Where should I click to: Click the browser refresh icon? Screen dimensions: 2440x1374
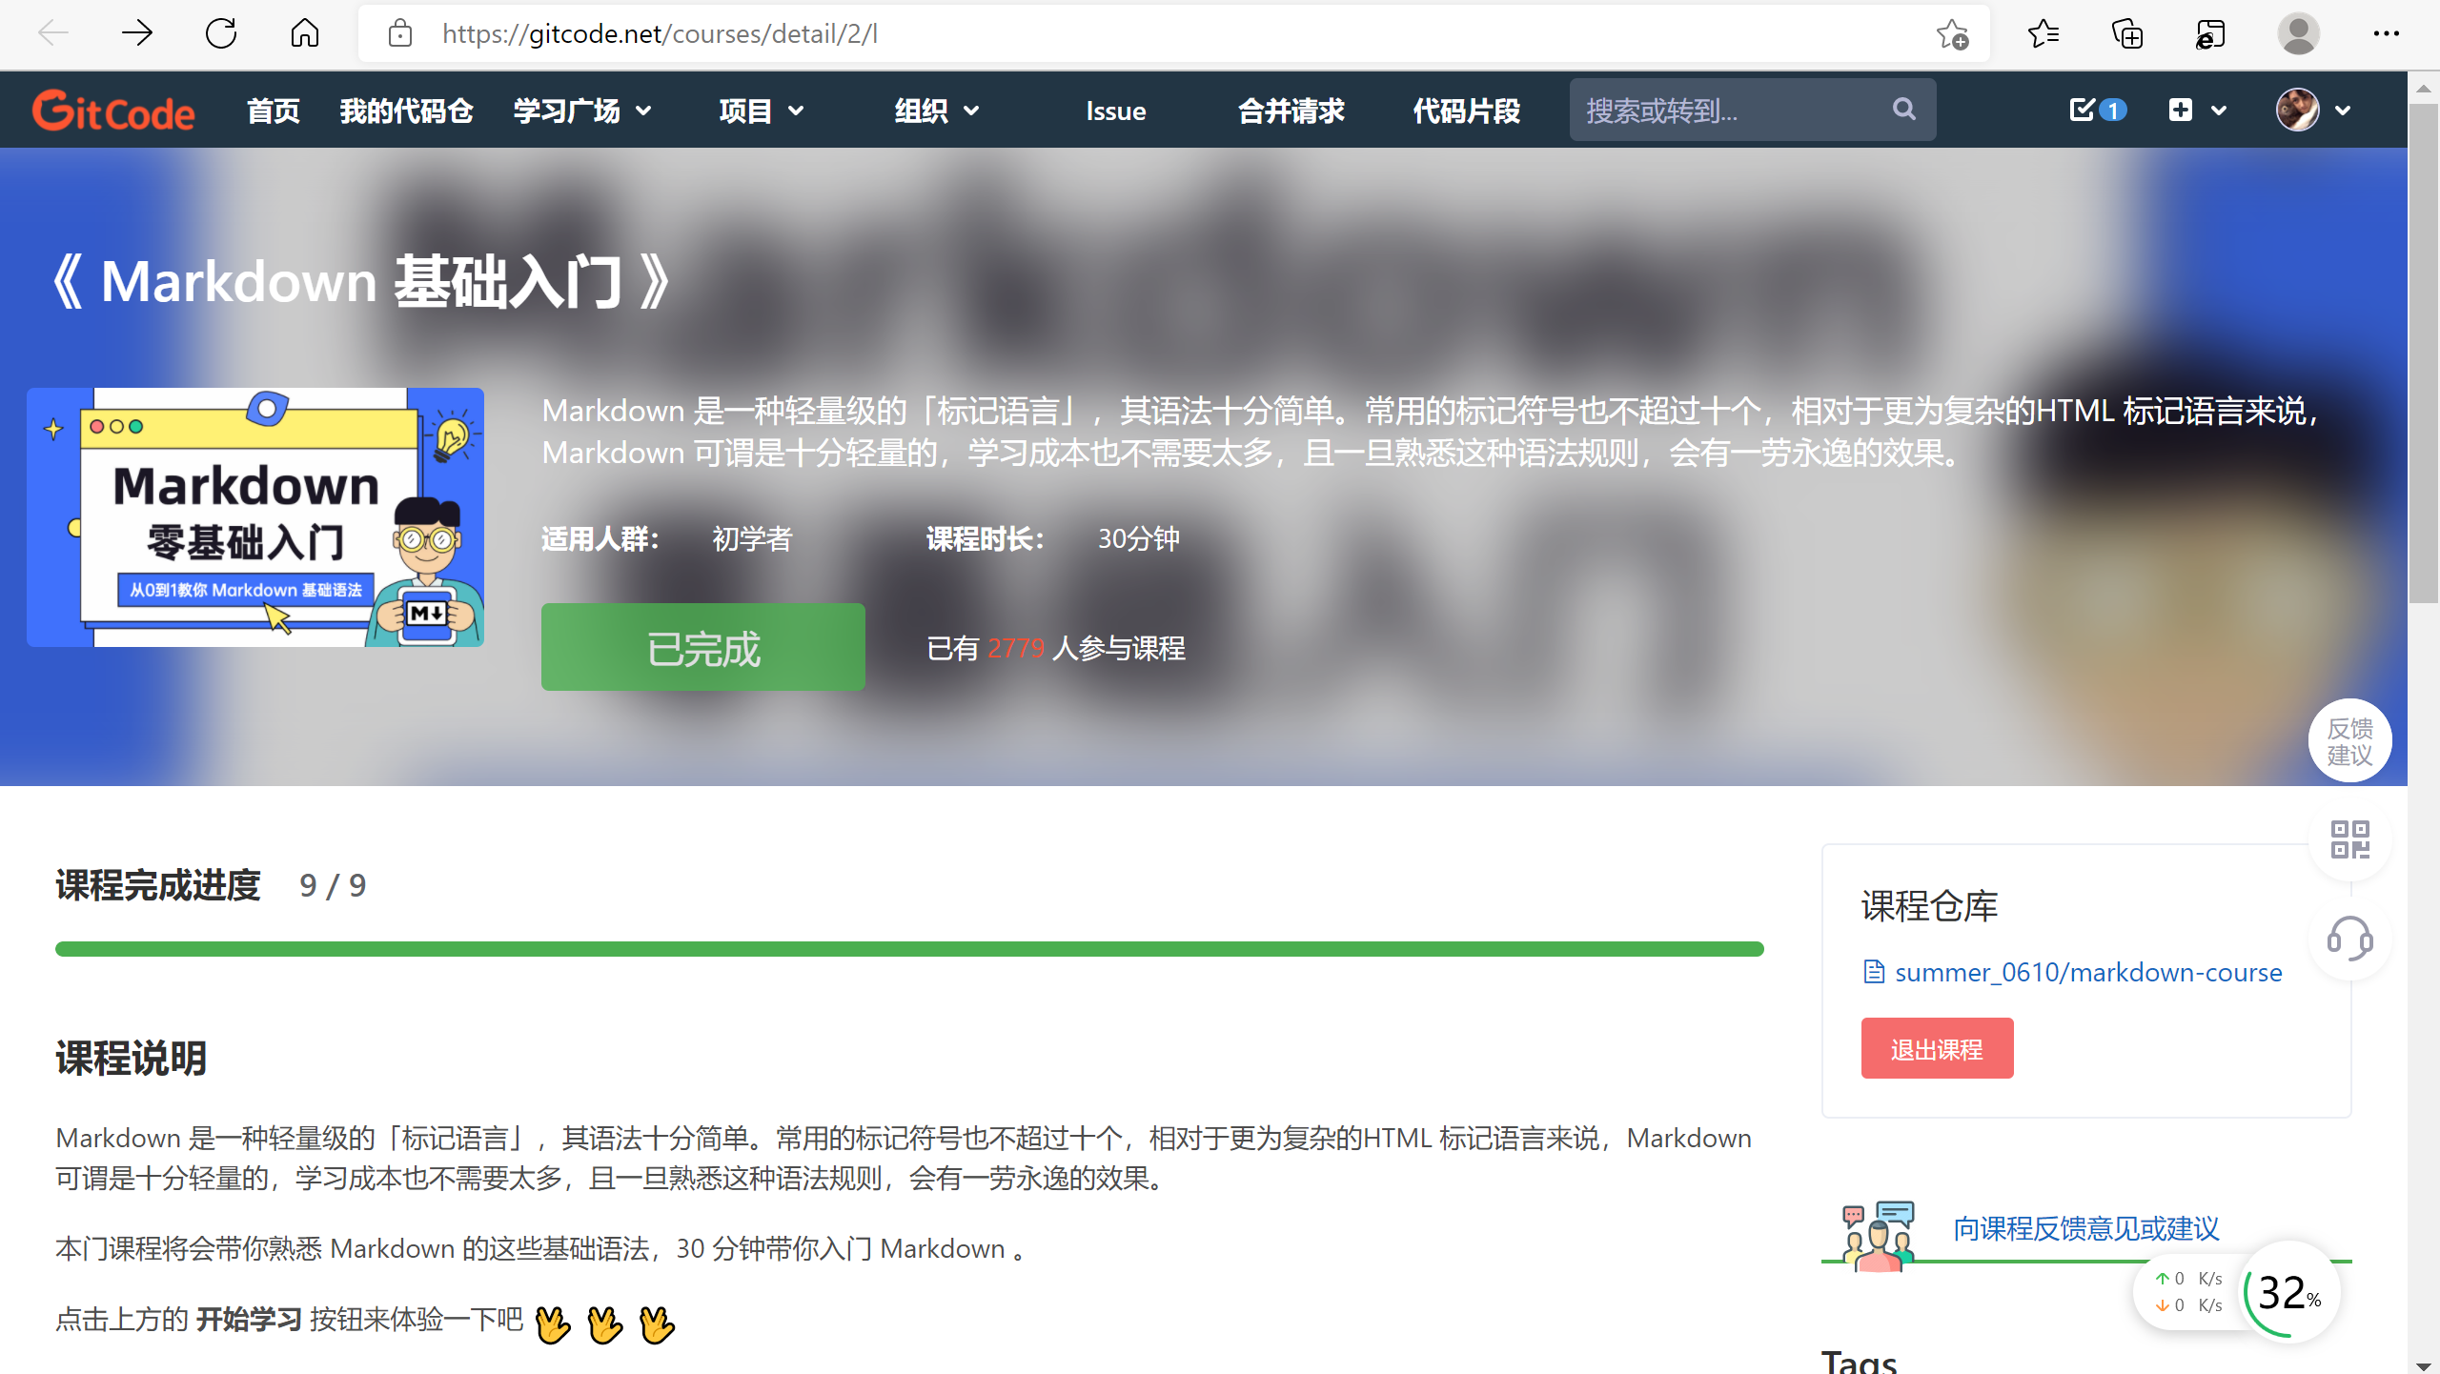point(221,34)
